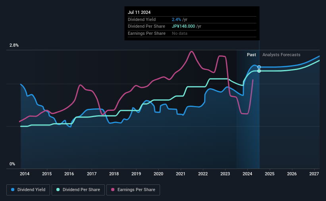The width and height of the screenshot is (326, 201).
Task: Click the 2.8% y-axis label
Action: [14, 45]
